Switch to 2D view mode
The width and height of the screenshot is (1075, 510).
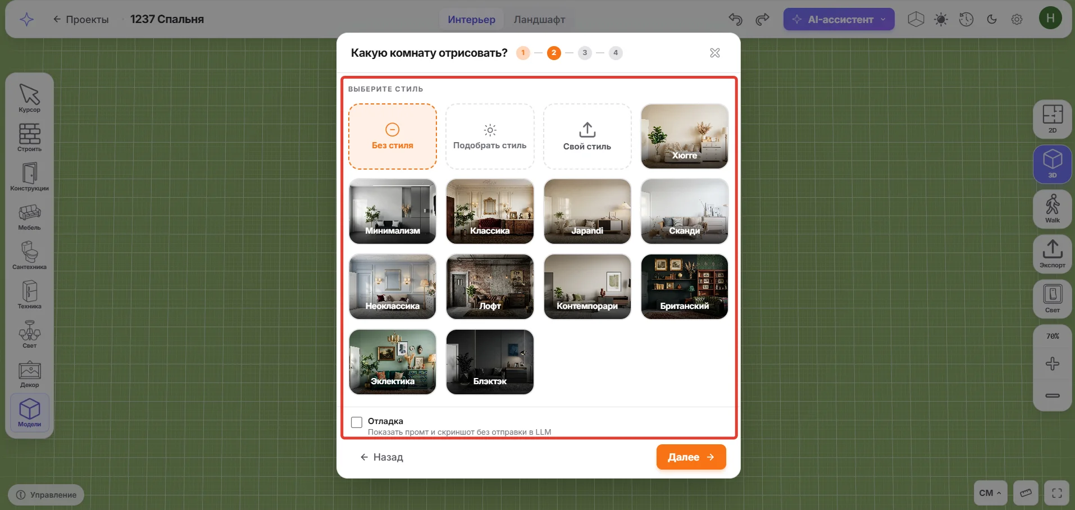pyautogui.click(x=1053, y=119)
